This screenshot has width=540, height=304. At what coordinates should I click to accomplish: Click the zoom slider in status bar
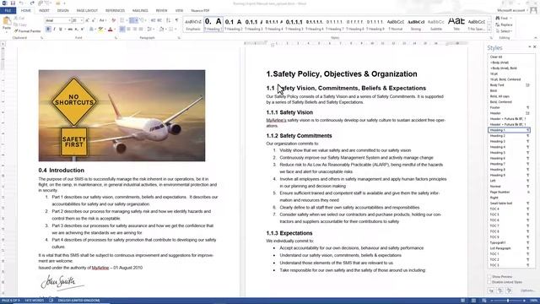tap(508, 301)
